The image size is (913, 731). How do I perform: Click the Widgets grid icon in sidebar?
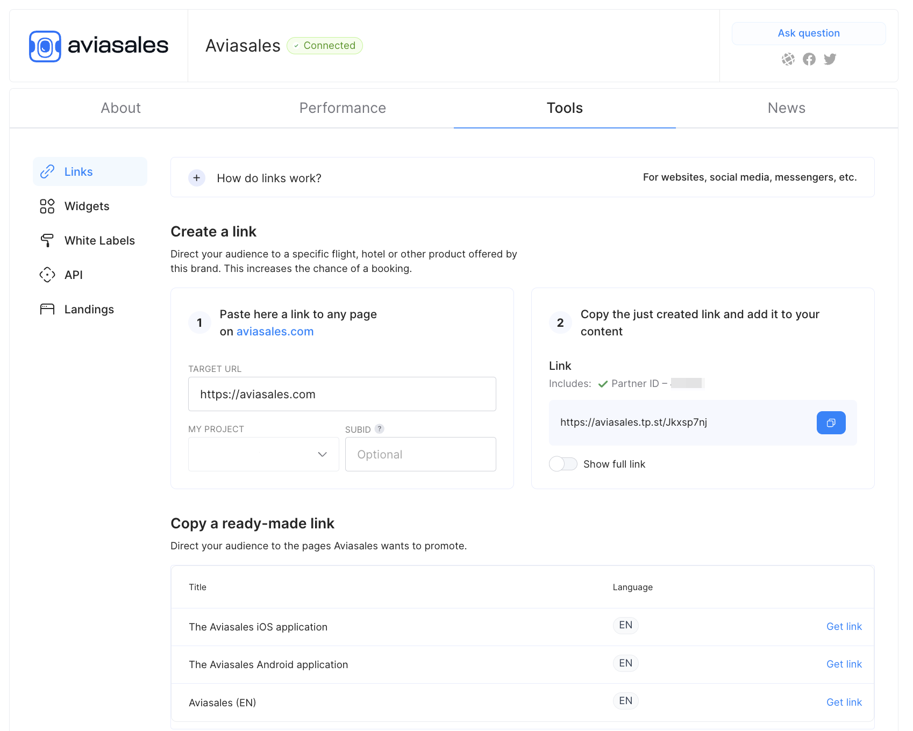click(47, 206)
